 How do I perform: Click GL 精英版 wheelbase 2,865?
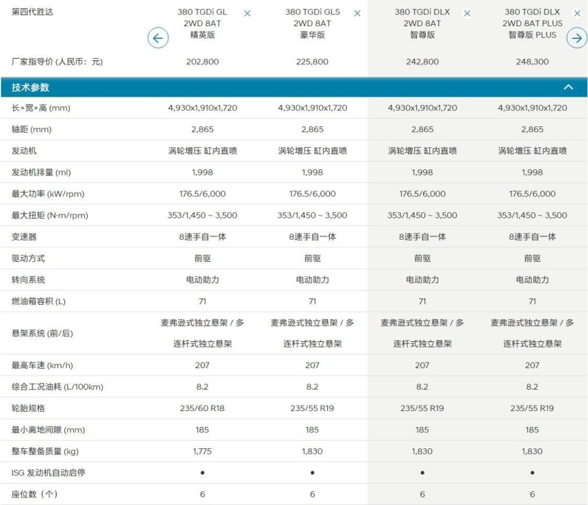202,129
